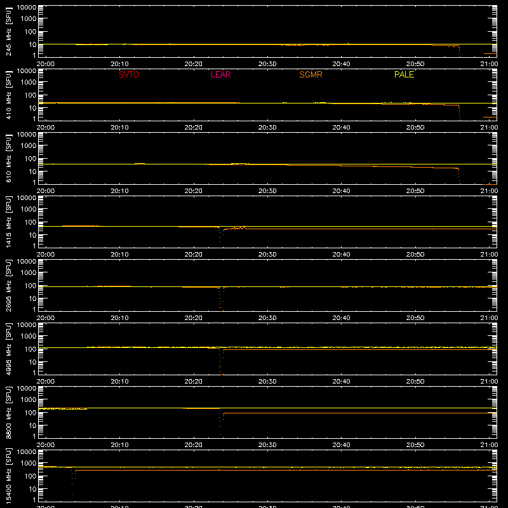Click the 1000 tick of the 15400 MHz panel
508x508 pixels.
[29, 463]
